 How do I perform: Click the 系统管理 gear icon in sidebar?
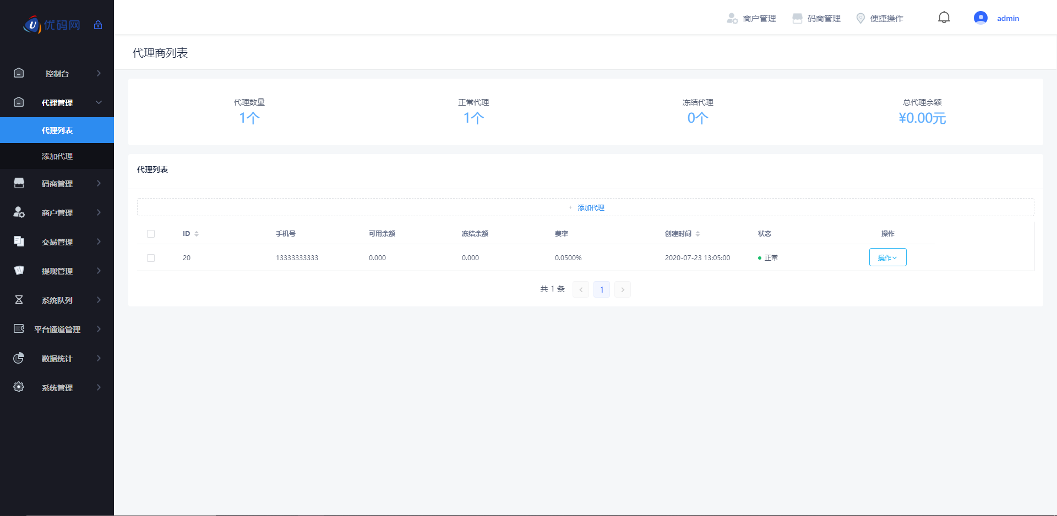(x=19, y=387)
